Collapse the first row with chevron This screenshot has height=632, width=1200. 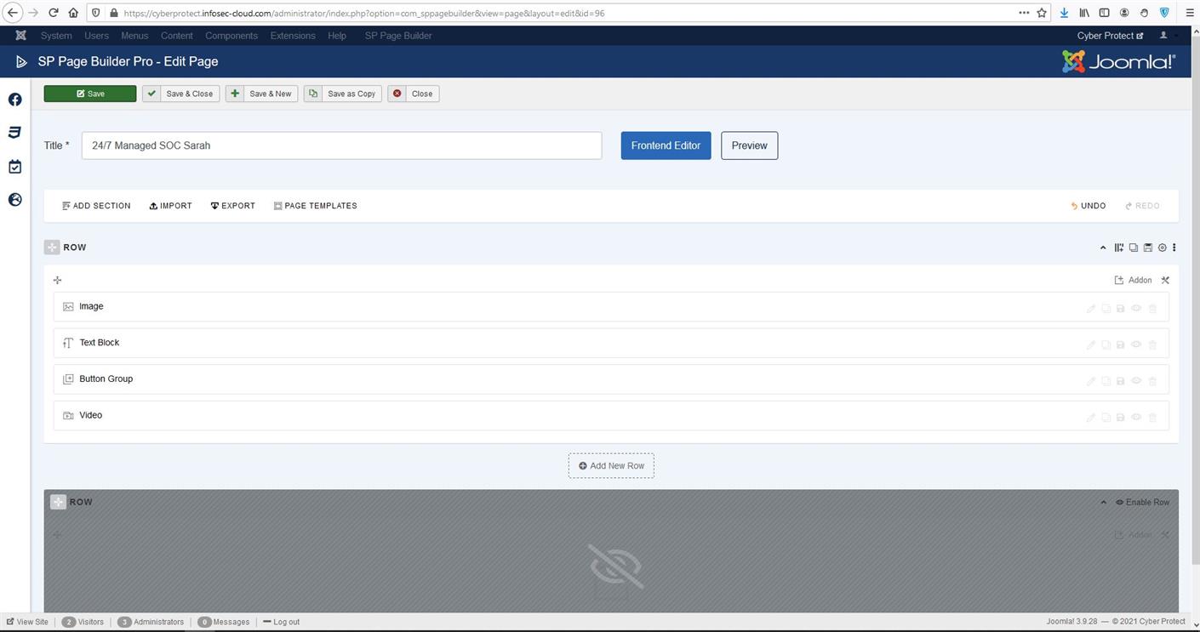coord(1103,248)
